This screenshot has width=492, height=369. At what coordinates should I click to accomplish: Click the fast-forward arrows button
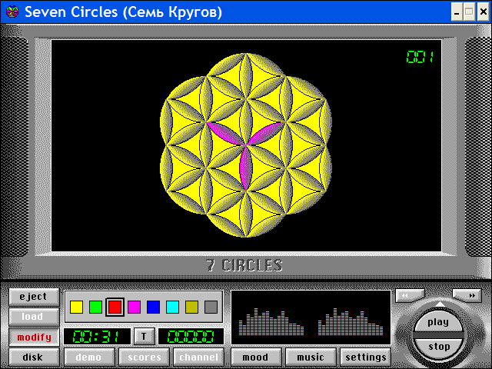click(467, 295)
